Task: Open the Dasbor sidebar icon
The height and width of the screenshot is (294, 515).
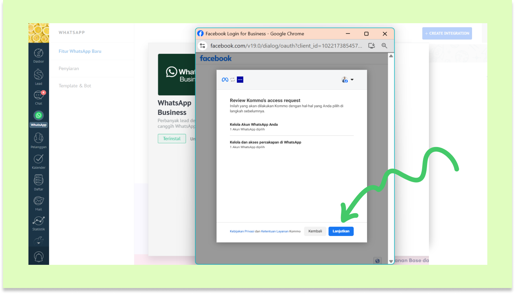Action: pos(39,55)
